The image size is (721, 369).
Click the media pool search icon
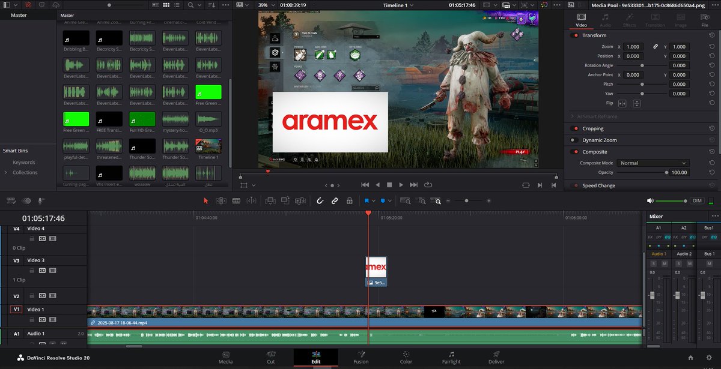[191, 5]
